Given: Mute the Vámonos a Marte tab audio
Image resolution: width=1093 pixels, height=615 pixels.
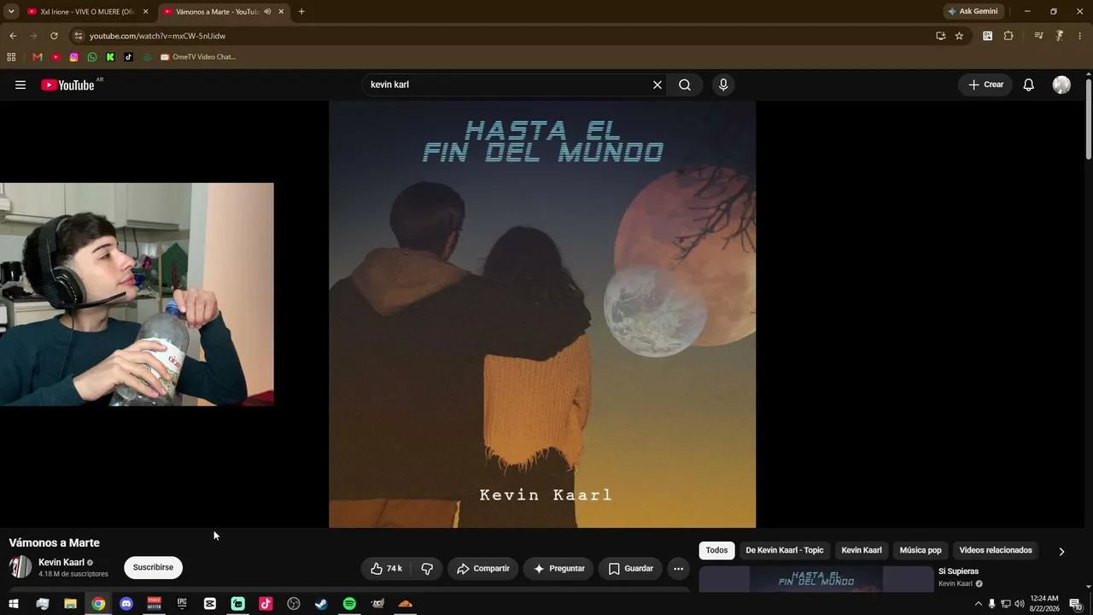Looking at the screenshot, I should click(x=267, y=12).
